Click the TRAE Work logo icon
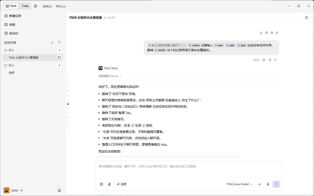 pyautogui.click(x=101, y=68)
